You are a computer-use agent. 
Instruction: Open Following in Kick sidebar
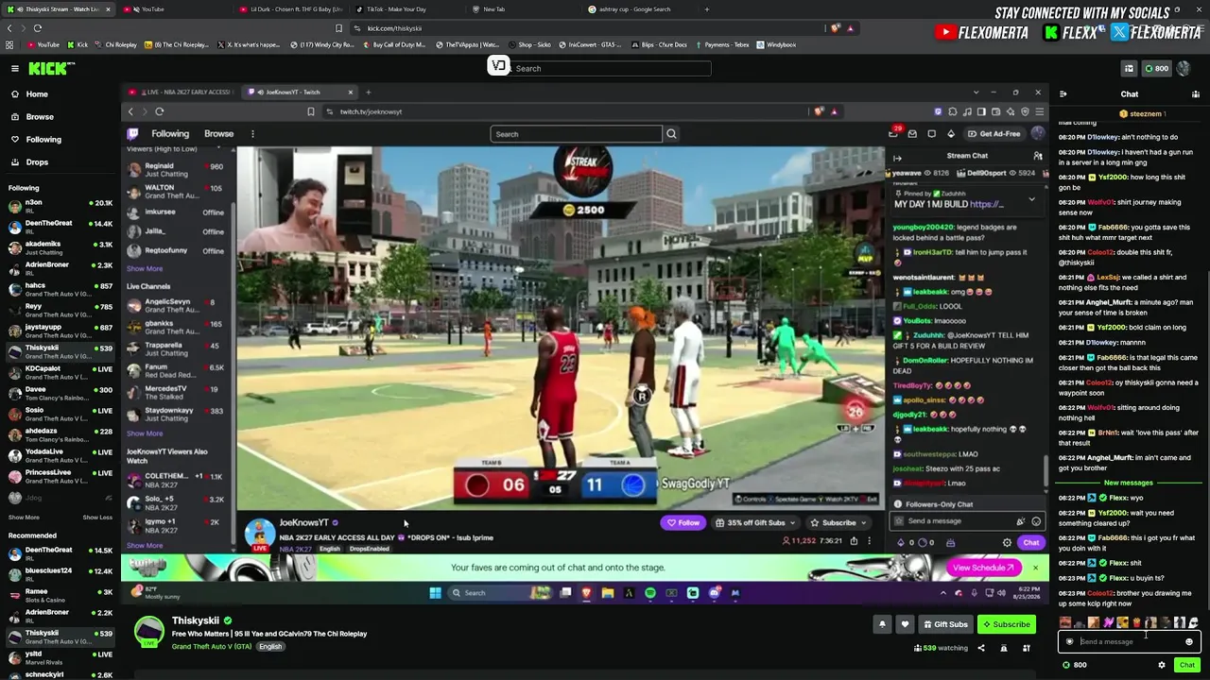coord(43,140)
